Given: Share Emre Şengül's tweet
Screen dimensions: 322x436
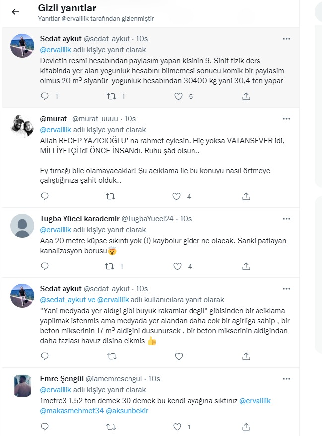Looking at the screenshot, I should coord(246,427).
